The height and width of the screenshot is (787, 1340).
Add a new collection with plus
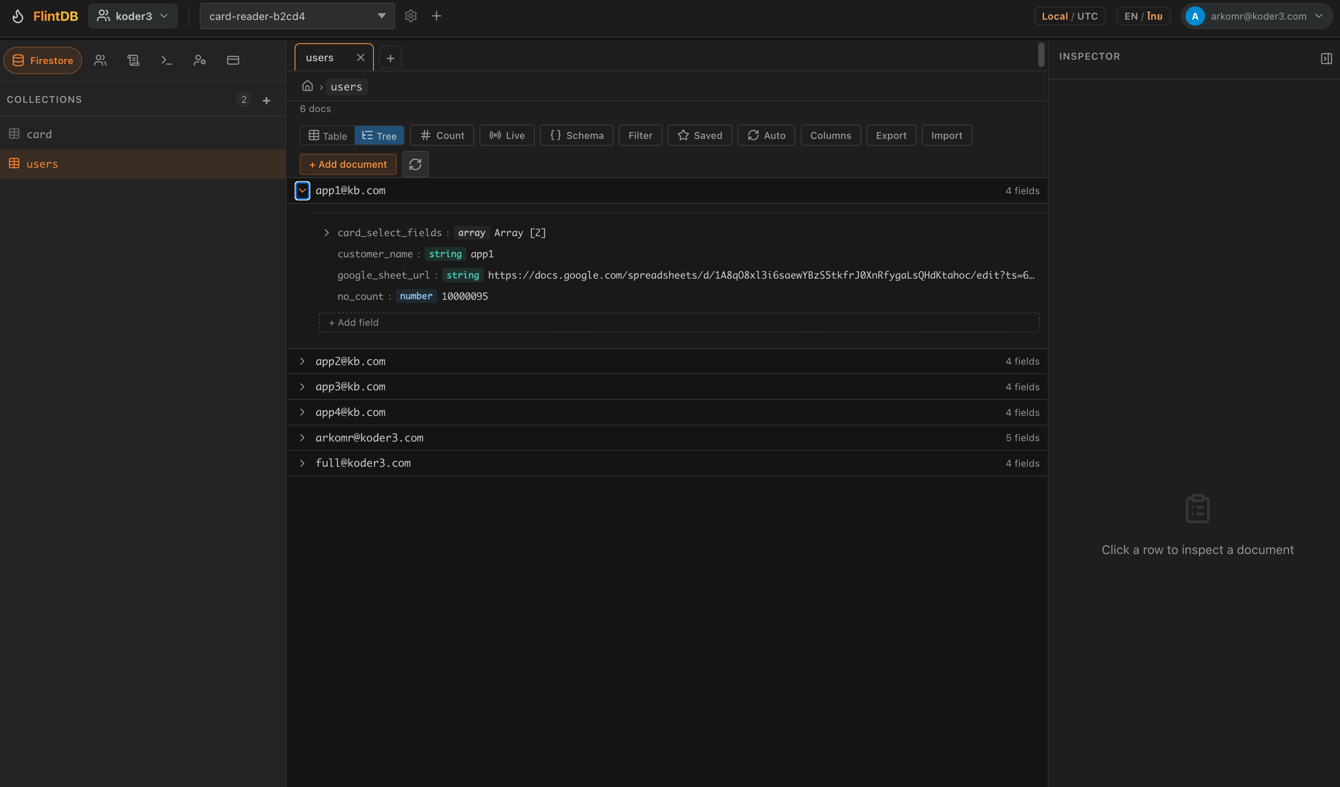point(267,100)
